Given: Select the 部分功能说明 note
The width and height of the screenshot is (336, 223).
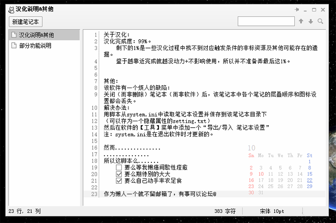Looking at the screenshot, I should click(44, 45).
